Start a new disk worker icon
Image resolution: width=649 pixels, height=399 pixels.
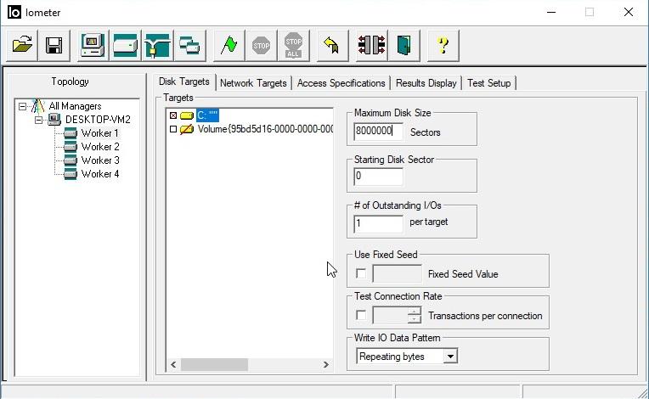125,45
